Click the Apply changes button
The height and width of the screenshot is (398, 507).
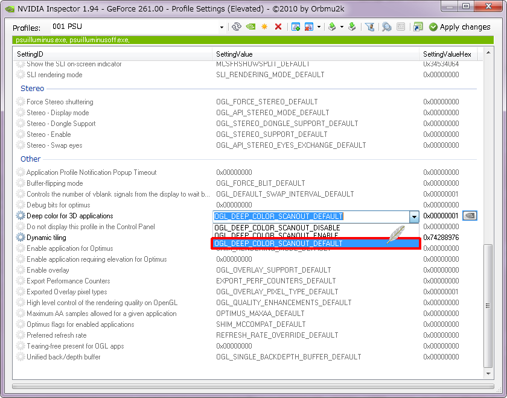[x=459, y=27]
